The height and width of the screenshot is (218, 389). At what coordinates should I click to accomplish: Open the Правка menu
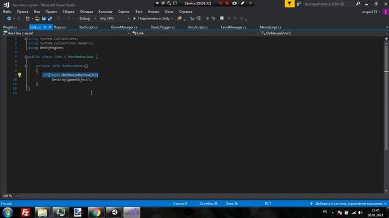click(x=22, y=12)
